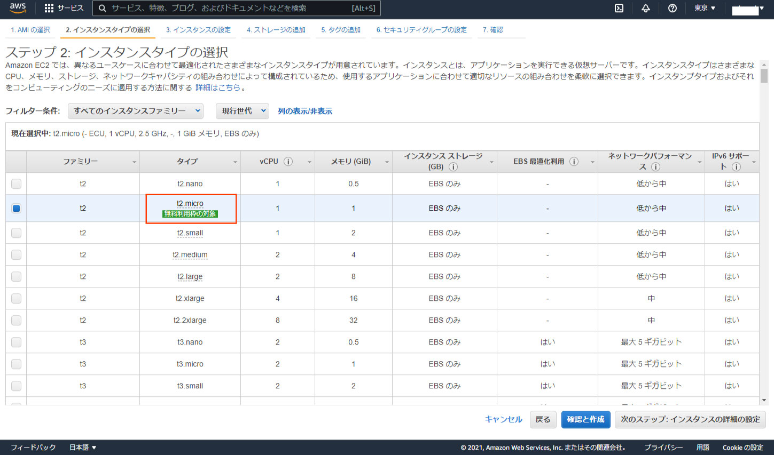Click the magnifier icon in the search bar

coord(102,8)
